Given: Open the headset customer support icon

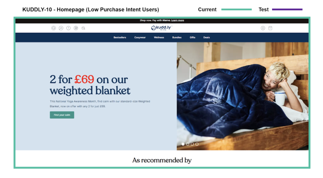Looking at the screenshot, I should pyautogui.click(x=54, y=28).
